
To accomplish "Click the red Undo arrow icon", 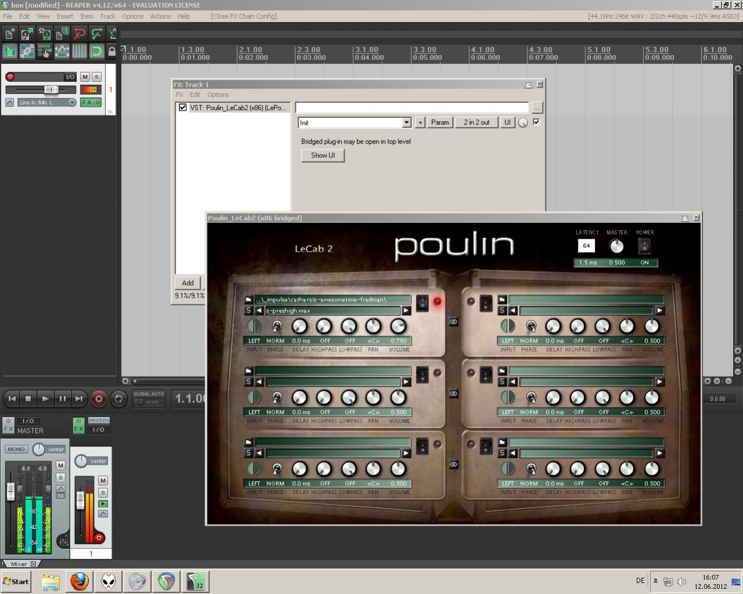I will point(79,34).
